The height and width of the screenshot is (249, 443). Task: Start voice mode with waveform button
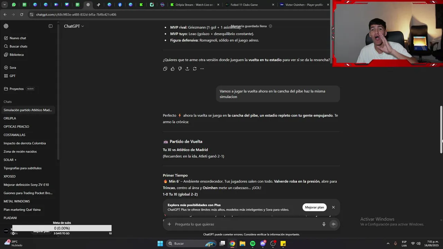pyautogui.click(x=334, y=224)
